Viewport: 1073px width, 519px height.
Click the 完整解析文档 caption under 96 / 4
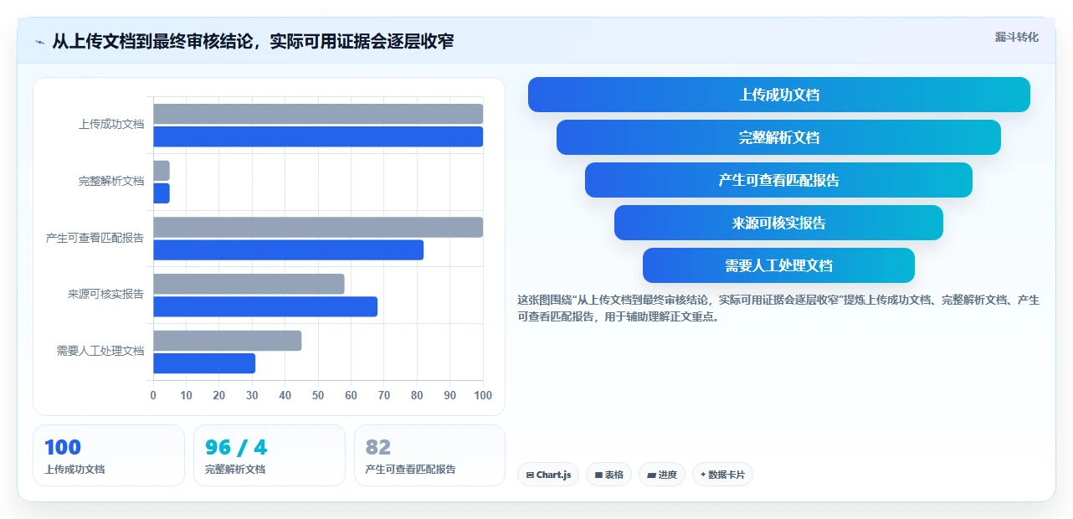235,470
